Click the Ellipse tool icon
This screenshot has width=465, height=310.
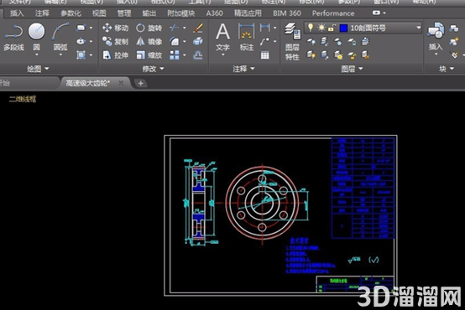pyautogui.click(x=81, y=41)
